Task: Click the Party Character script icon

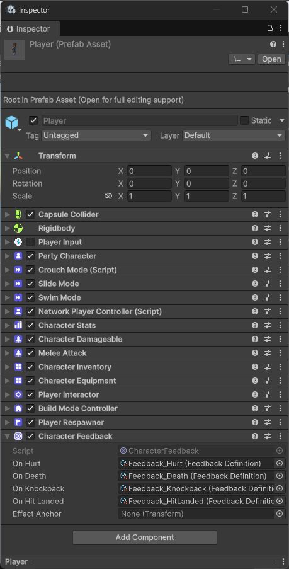Action: 18,256
